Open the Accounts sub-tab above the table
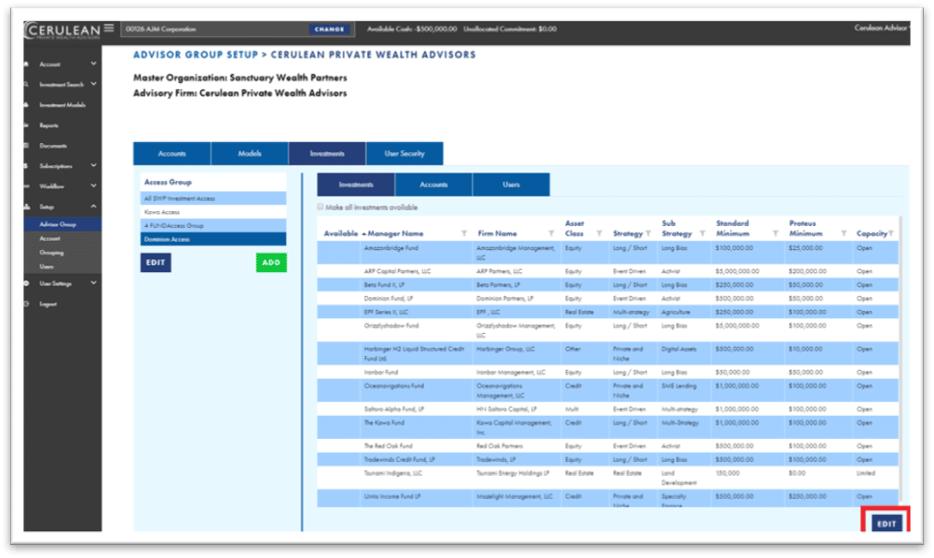The image size is (934, 558). pyautogui.click(x=433, y=184)
